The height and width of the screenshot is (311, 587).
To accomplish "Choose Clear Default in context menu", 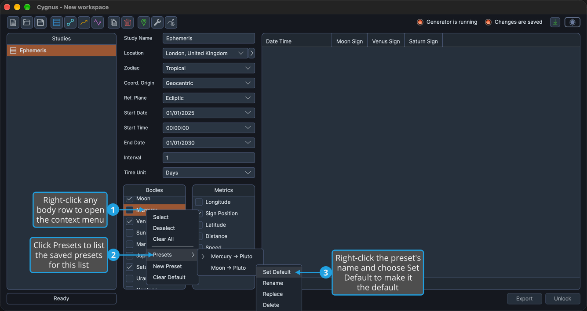I will coord(172,277).
